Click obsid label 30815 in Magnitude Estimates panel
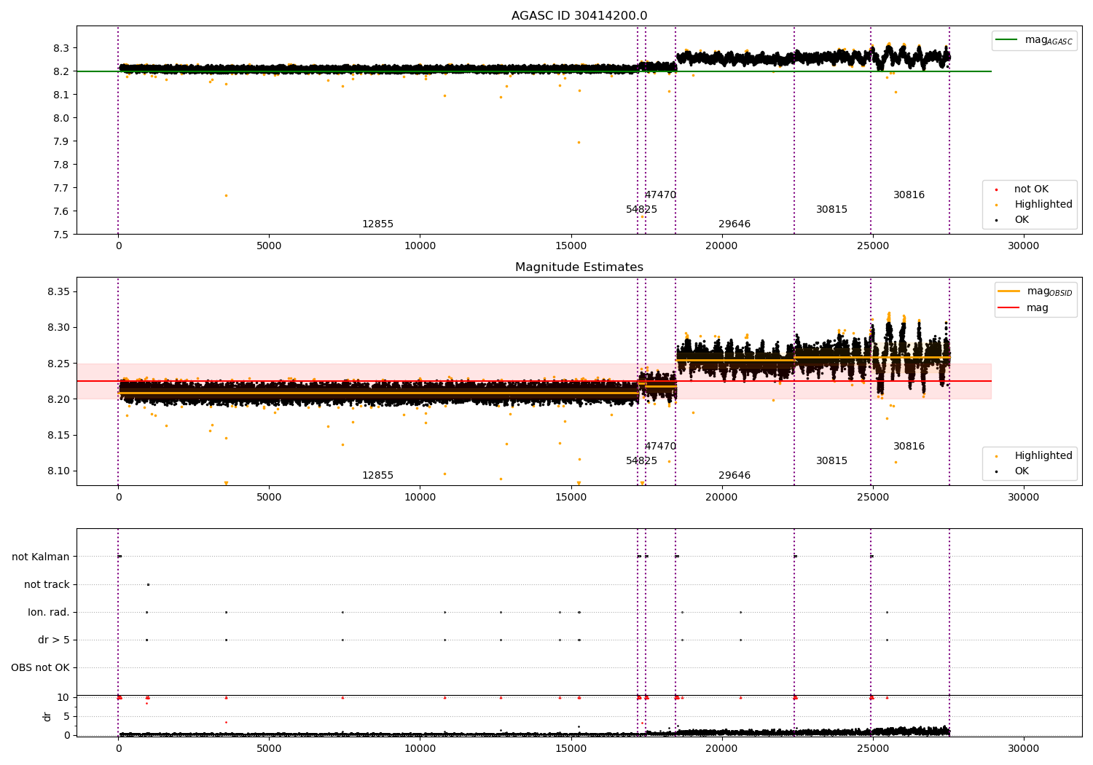1093x765 pixels. pyautogui.click(x=831, y=461)
